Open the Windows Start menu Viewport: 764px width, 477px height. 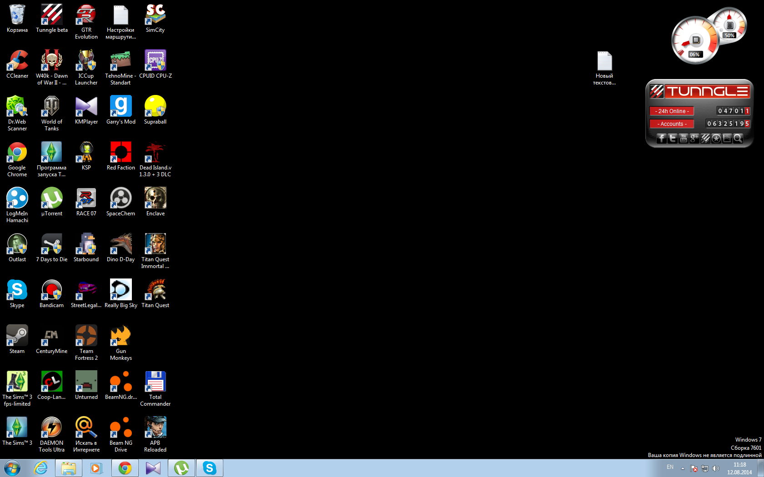pos(12,467)
